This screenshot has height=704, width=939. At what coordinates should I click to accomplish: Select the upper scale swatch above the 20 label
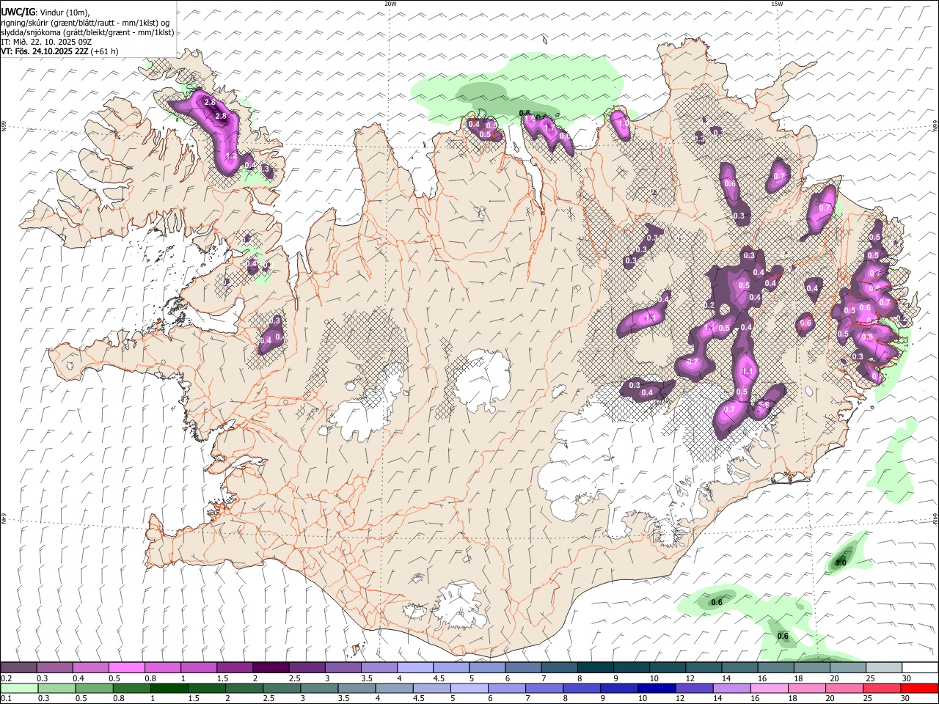pyautogui.click(x=848, y=667)
